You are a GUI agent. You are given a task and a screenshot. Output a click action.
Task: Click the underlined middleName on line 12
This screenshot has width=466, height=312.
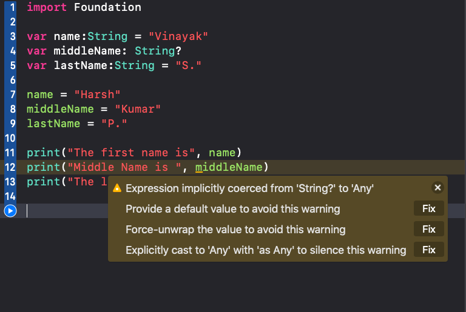pos(229,167)
